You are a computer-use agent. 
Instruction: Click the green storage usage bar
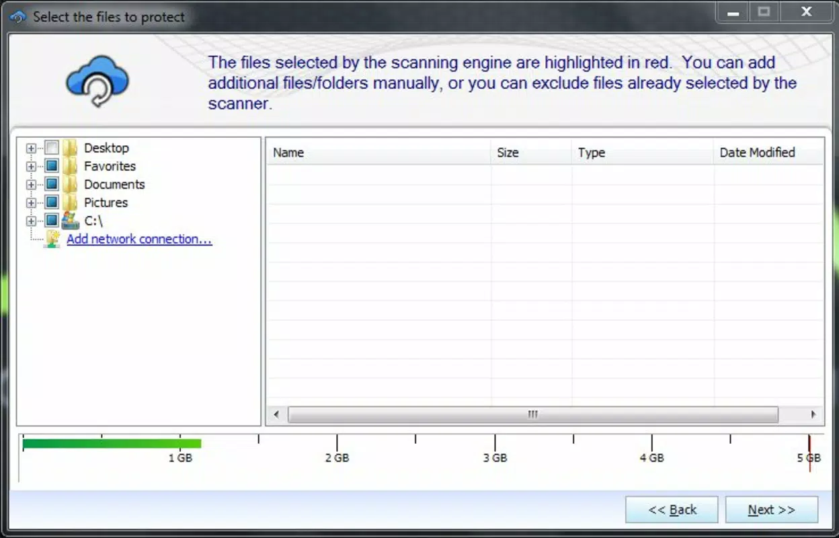click(112, 443)
